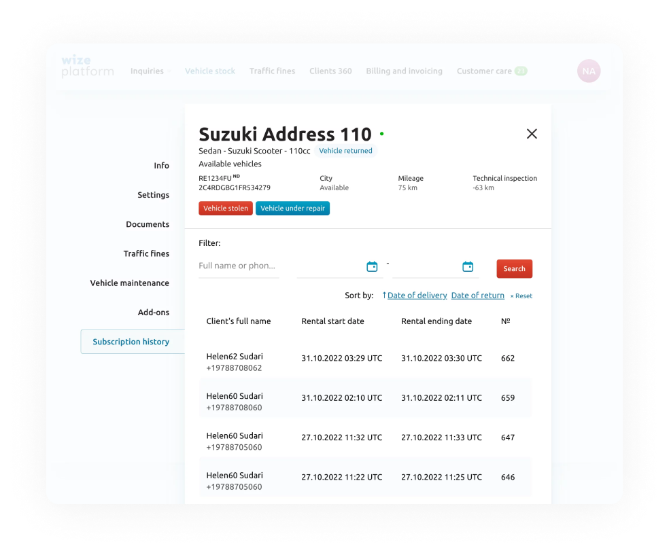Click phone number +19788708062
Screen dimensions: 669x553
(234, 368)
